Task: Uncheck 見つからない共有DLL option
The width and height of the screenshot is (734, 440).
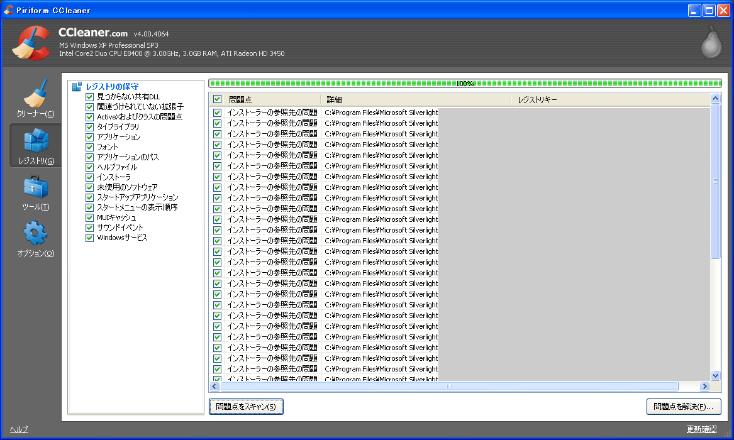Action: [x=90, y=97]
